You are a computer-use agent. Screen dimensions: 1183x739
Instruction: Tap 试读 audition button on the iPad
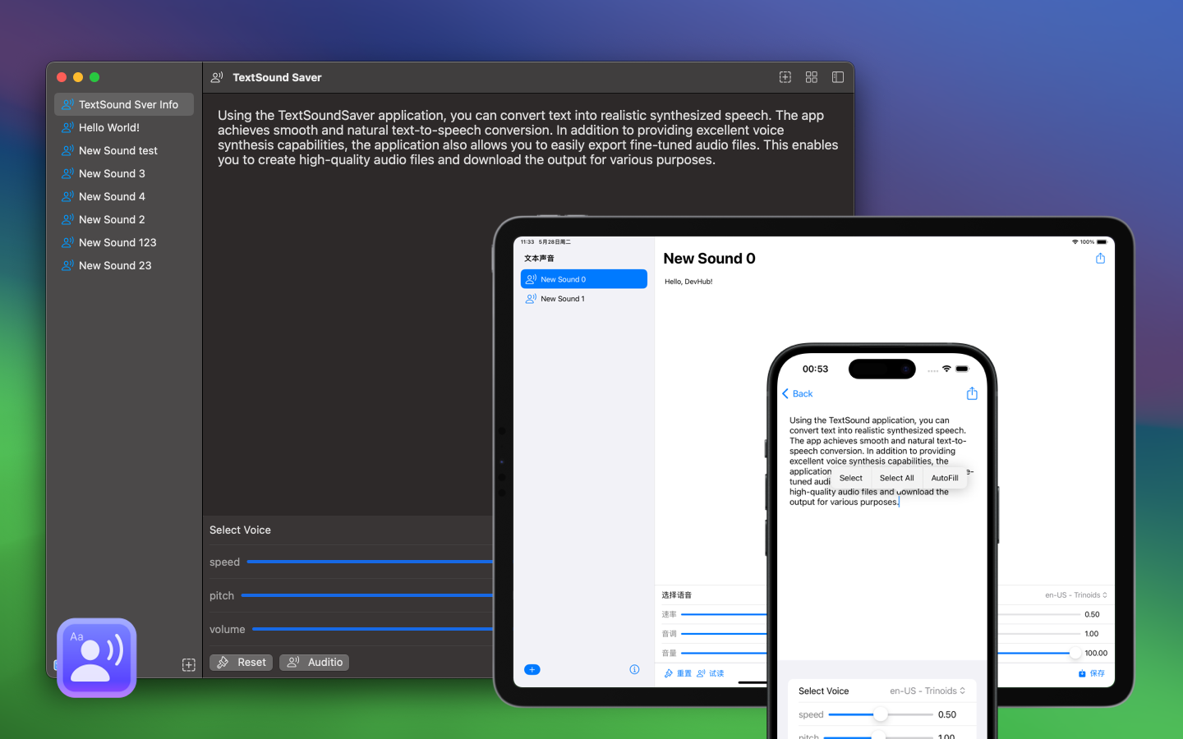tap(711, 673)
